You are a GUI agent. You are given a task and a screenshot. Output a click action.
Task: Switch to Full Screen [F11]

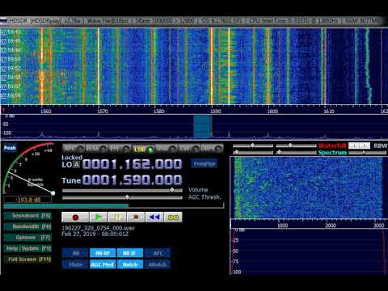27,259
